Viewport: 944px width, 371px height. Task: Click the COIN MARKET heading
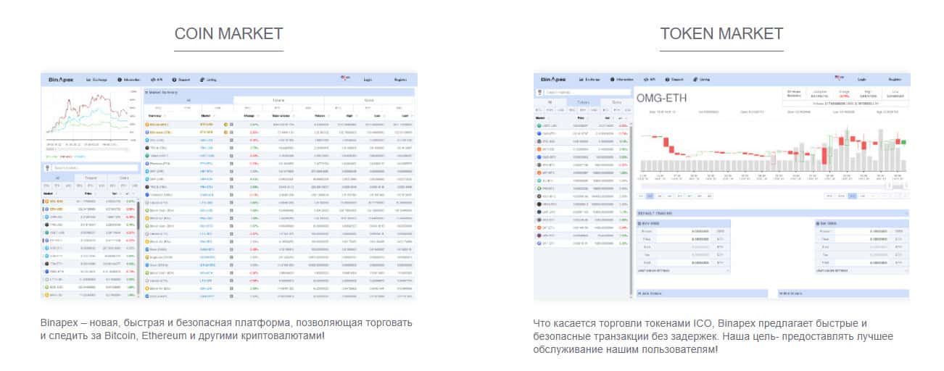pos(228,33)
